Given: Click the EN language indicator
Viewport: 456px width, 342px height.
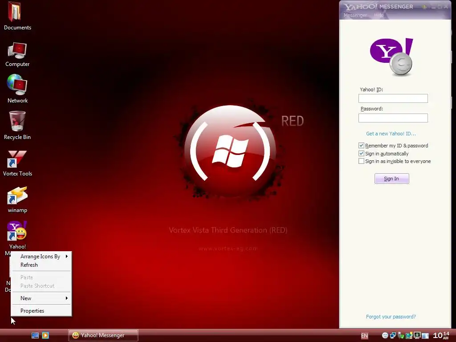Looking at the screenshot, I should pyautogui.click(x=364, y=336).
